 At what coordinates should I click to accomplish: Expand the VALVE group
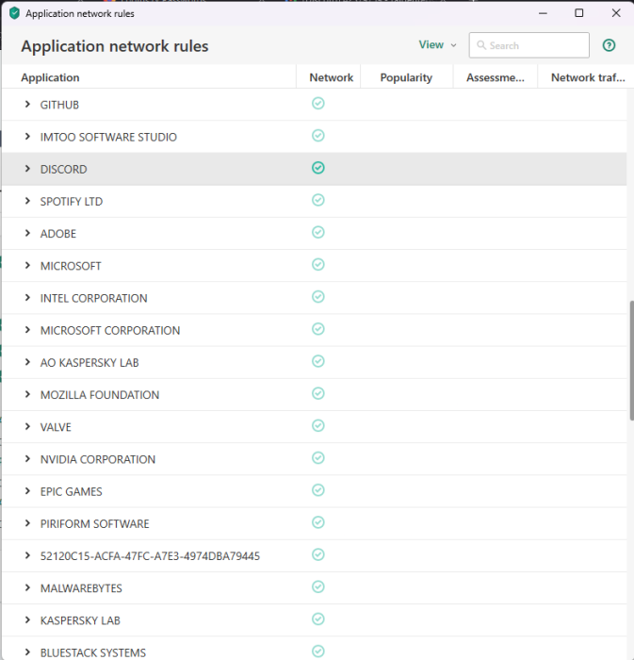[x=27, y=426]
